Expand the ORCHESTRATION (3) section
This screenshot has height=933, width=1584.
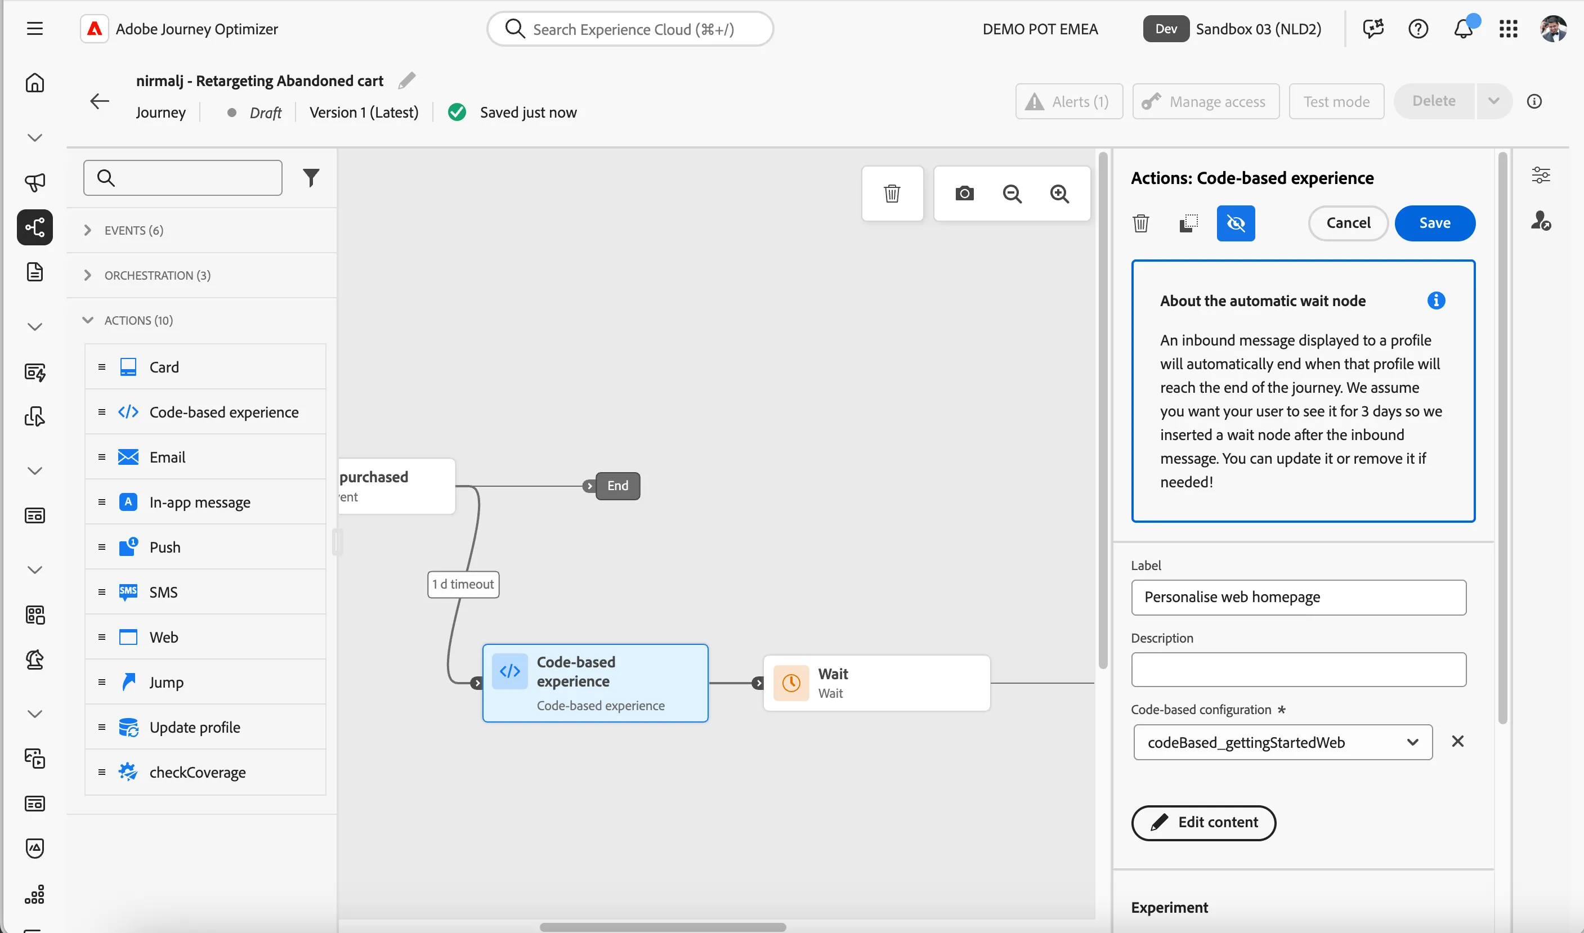[201, 275]
